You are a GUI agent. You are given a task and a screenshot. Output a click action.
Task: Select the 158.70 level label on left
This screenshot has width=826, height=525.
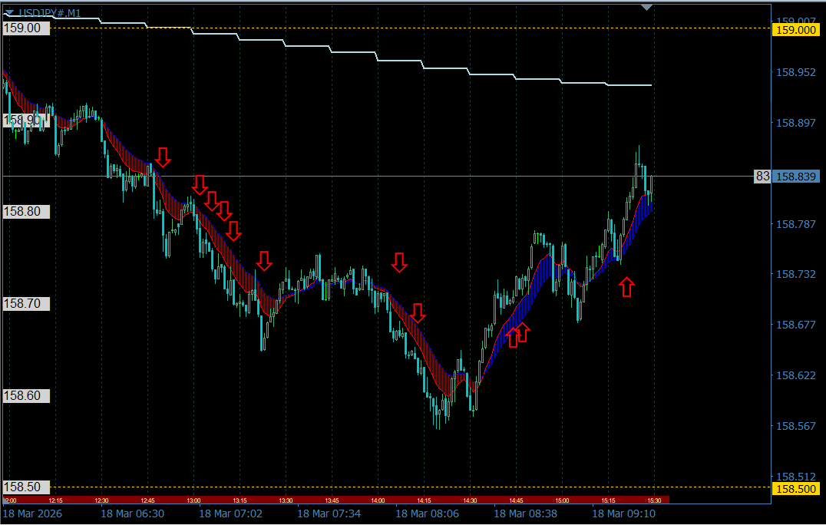[x=27, y=304]
